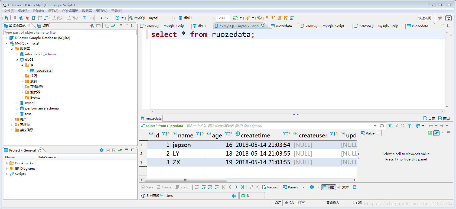Click the grayed Save button in results bar
The height and width of the screenshot is (209, 456).
pyautogui.click(x=147, y=187)
